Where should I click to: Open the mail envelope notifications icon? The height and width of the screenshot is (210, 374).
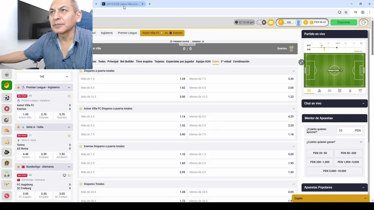(271, 22)
